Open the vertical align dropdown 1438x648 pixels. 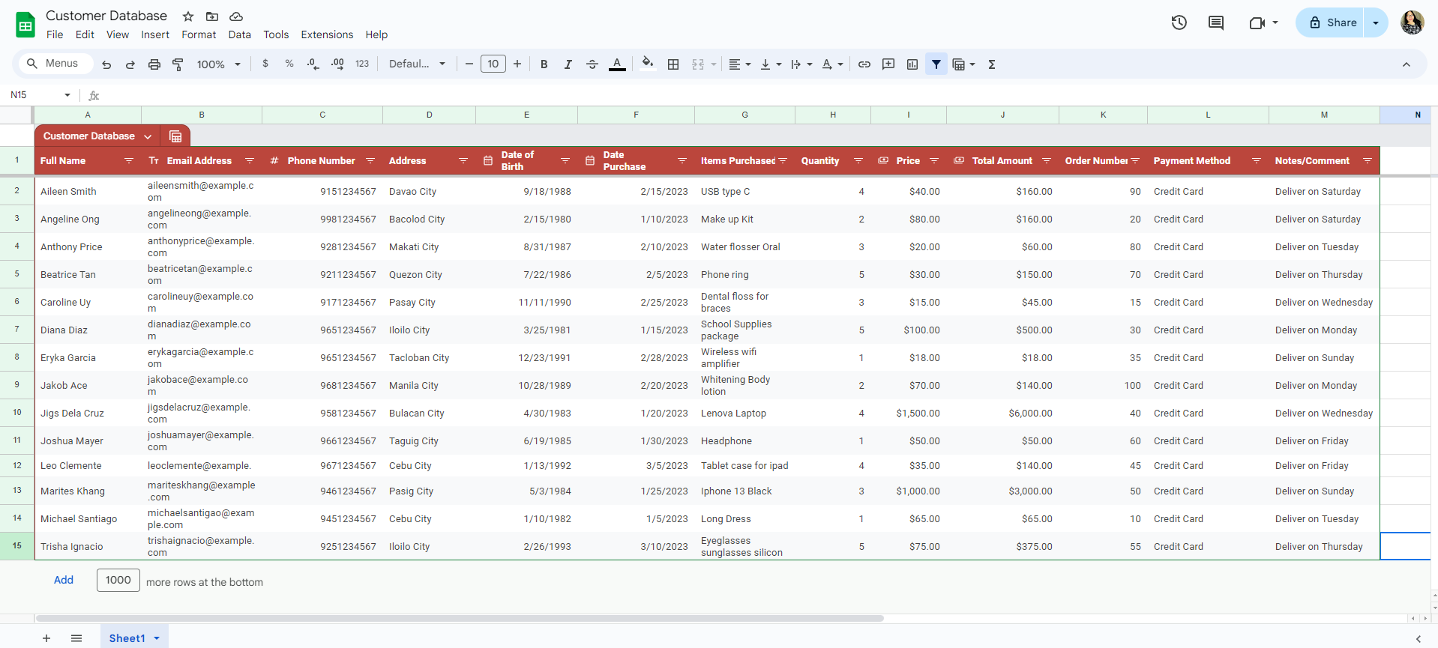click(771, 64)
